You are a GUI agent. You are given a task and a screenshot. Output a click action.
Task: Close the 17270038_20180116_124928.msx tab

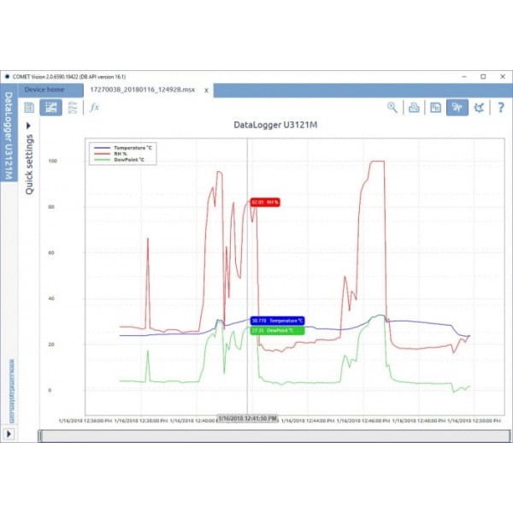pyautogui.click(x=206, y=90)
